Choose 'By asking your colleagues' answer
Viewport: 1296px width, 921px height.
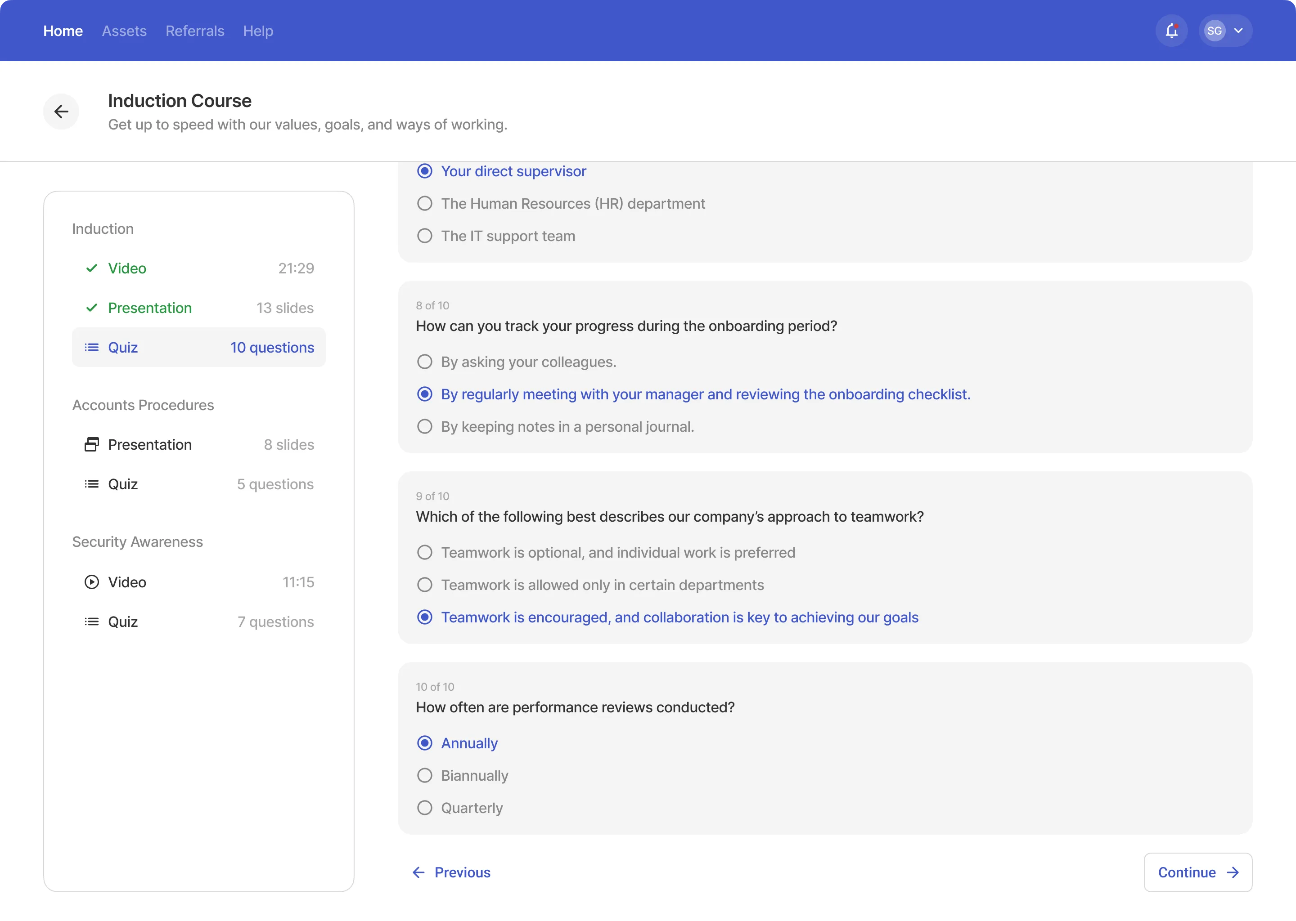pos(424,362)
